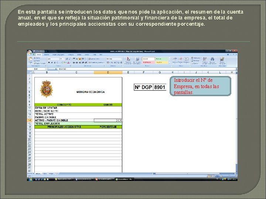Switch to the Fórmulas ribbon tab
Viewport: 266px width, 199px height.
click(x=71, y=55)
